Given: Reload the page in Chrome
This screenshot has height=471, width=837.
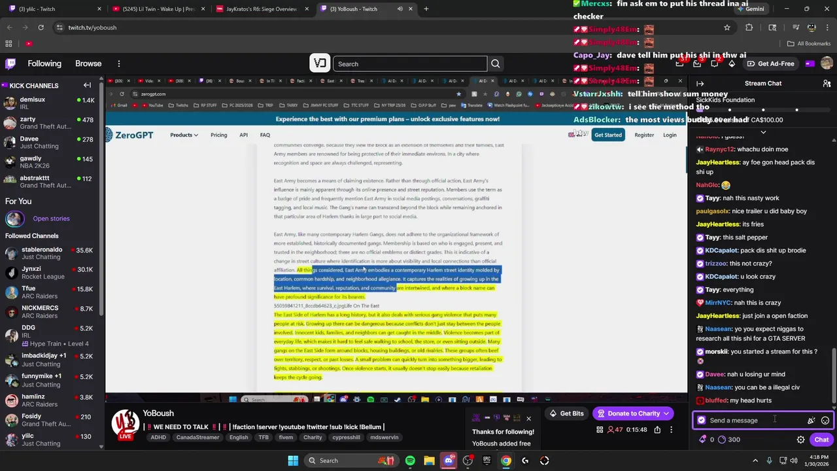Looking at the screenshot, I should click(41, 27).
